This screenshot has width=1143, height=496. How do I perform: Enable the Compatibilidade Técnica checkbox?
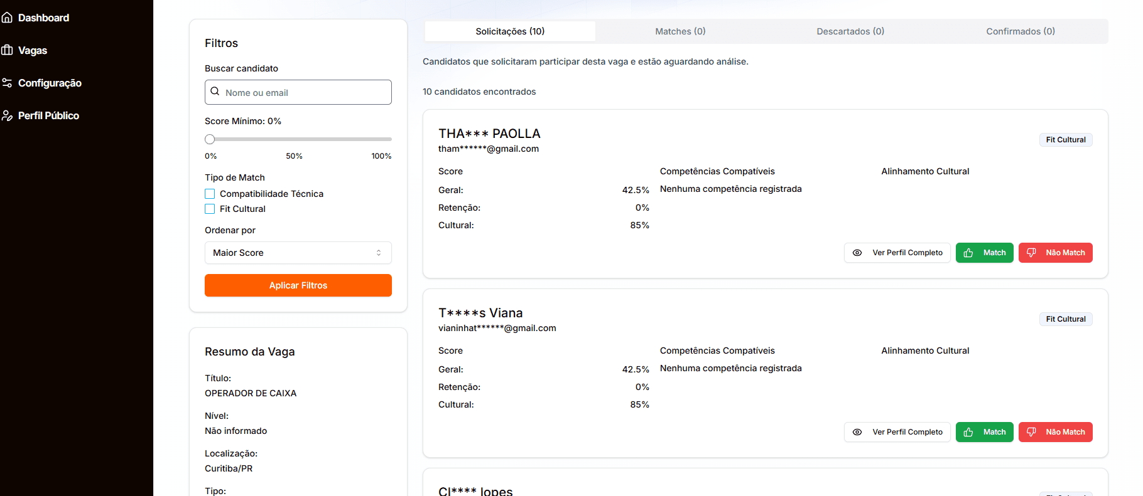(210, 194)
